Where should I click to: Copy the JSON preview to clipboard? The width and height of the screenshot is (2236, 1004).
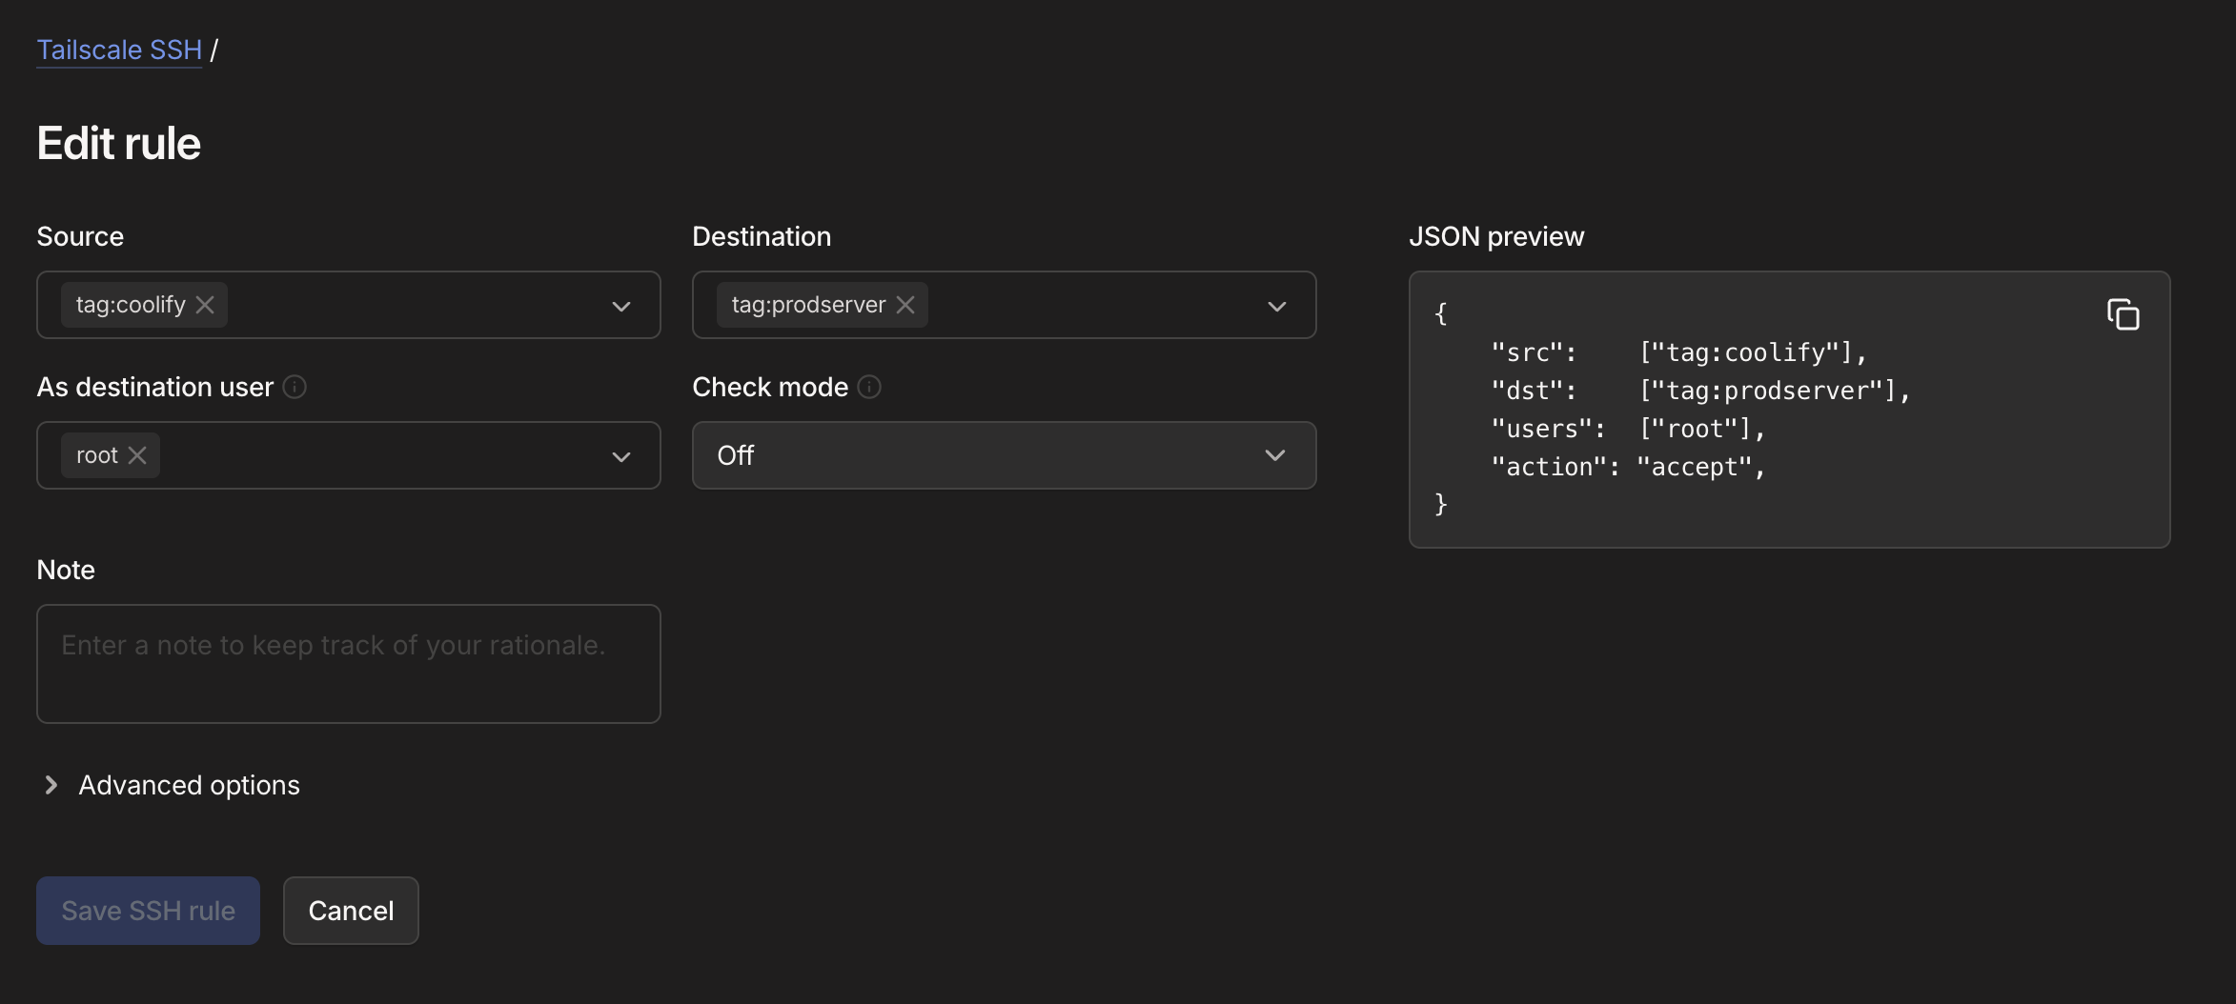tap(2123, 314)
